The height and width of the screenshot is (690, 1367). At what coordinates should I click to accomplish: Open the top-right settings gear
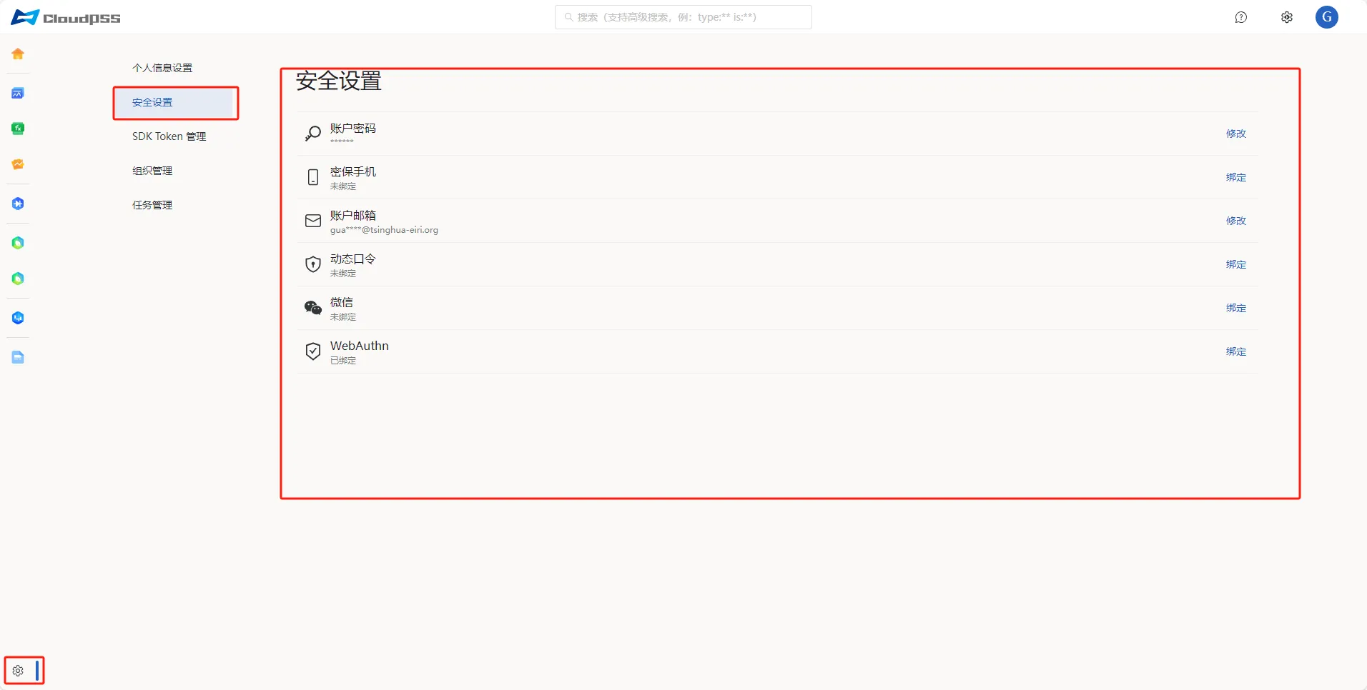(1287, 17)
